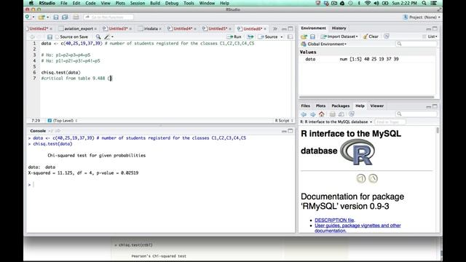
Task: Click the save all documents icon
Action: 65,17
